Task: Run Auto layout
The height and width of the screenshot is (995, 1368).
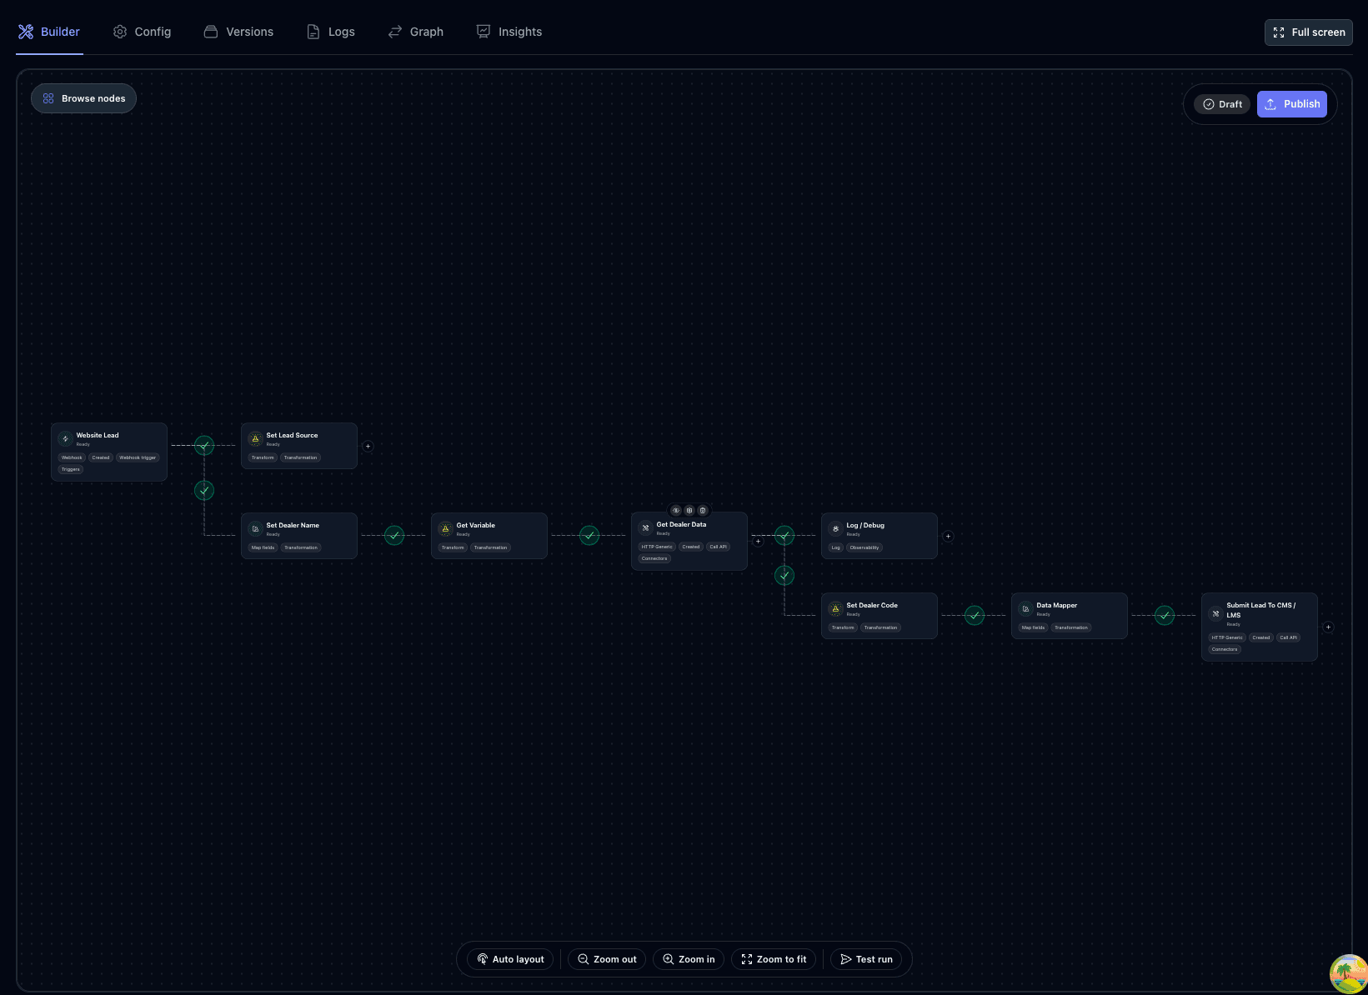Action: [x=510, y=959]
